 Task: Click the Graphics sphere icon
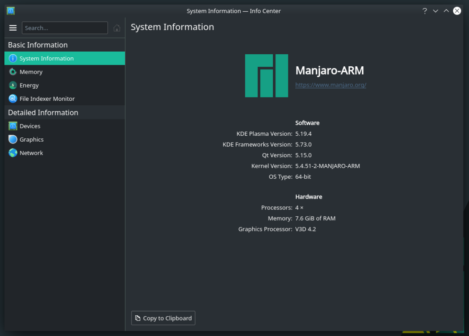click(x=13, y=140)
